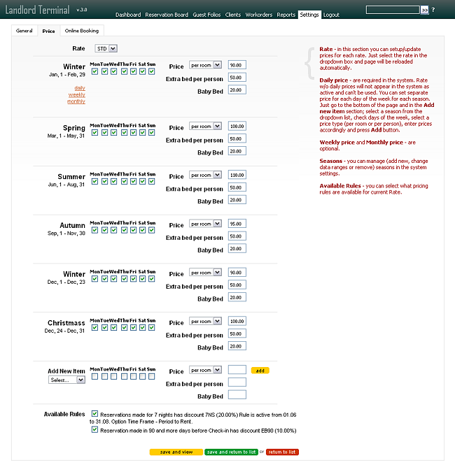Select the Settings navigation item
This screenshot has width=455, height=467.
(x=309, y=15)
